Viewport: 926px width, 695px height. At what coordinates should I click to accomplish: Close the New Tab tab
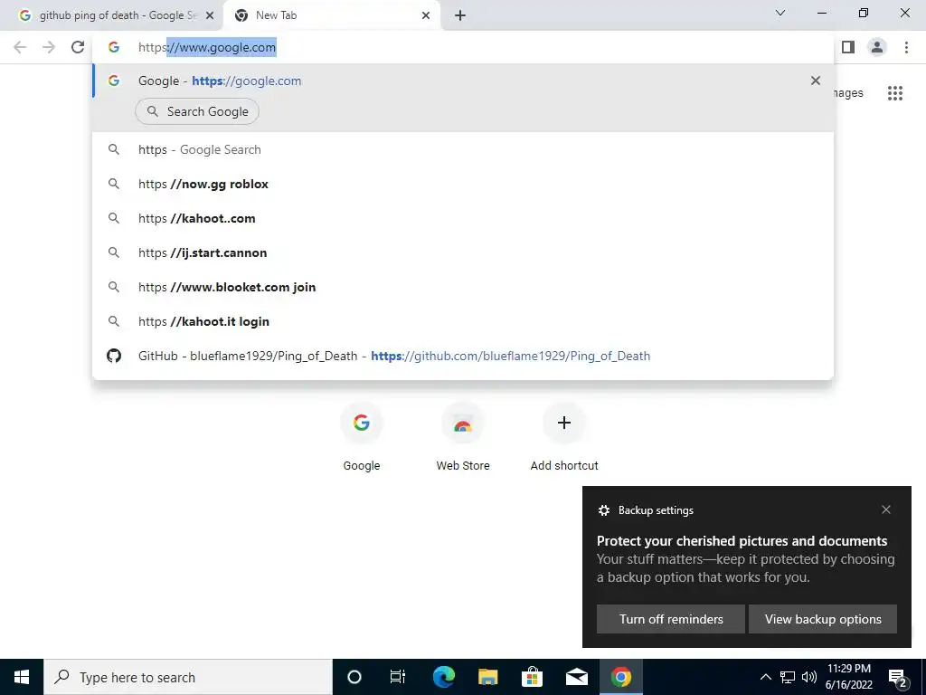click(x=426, y=15)
